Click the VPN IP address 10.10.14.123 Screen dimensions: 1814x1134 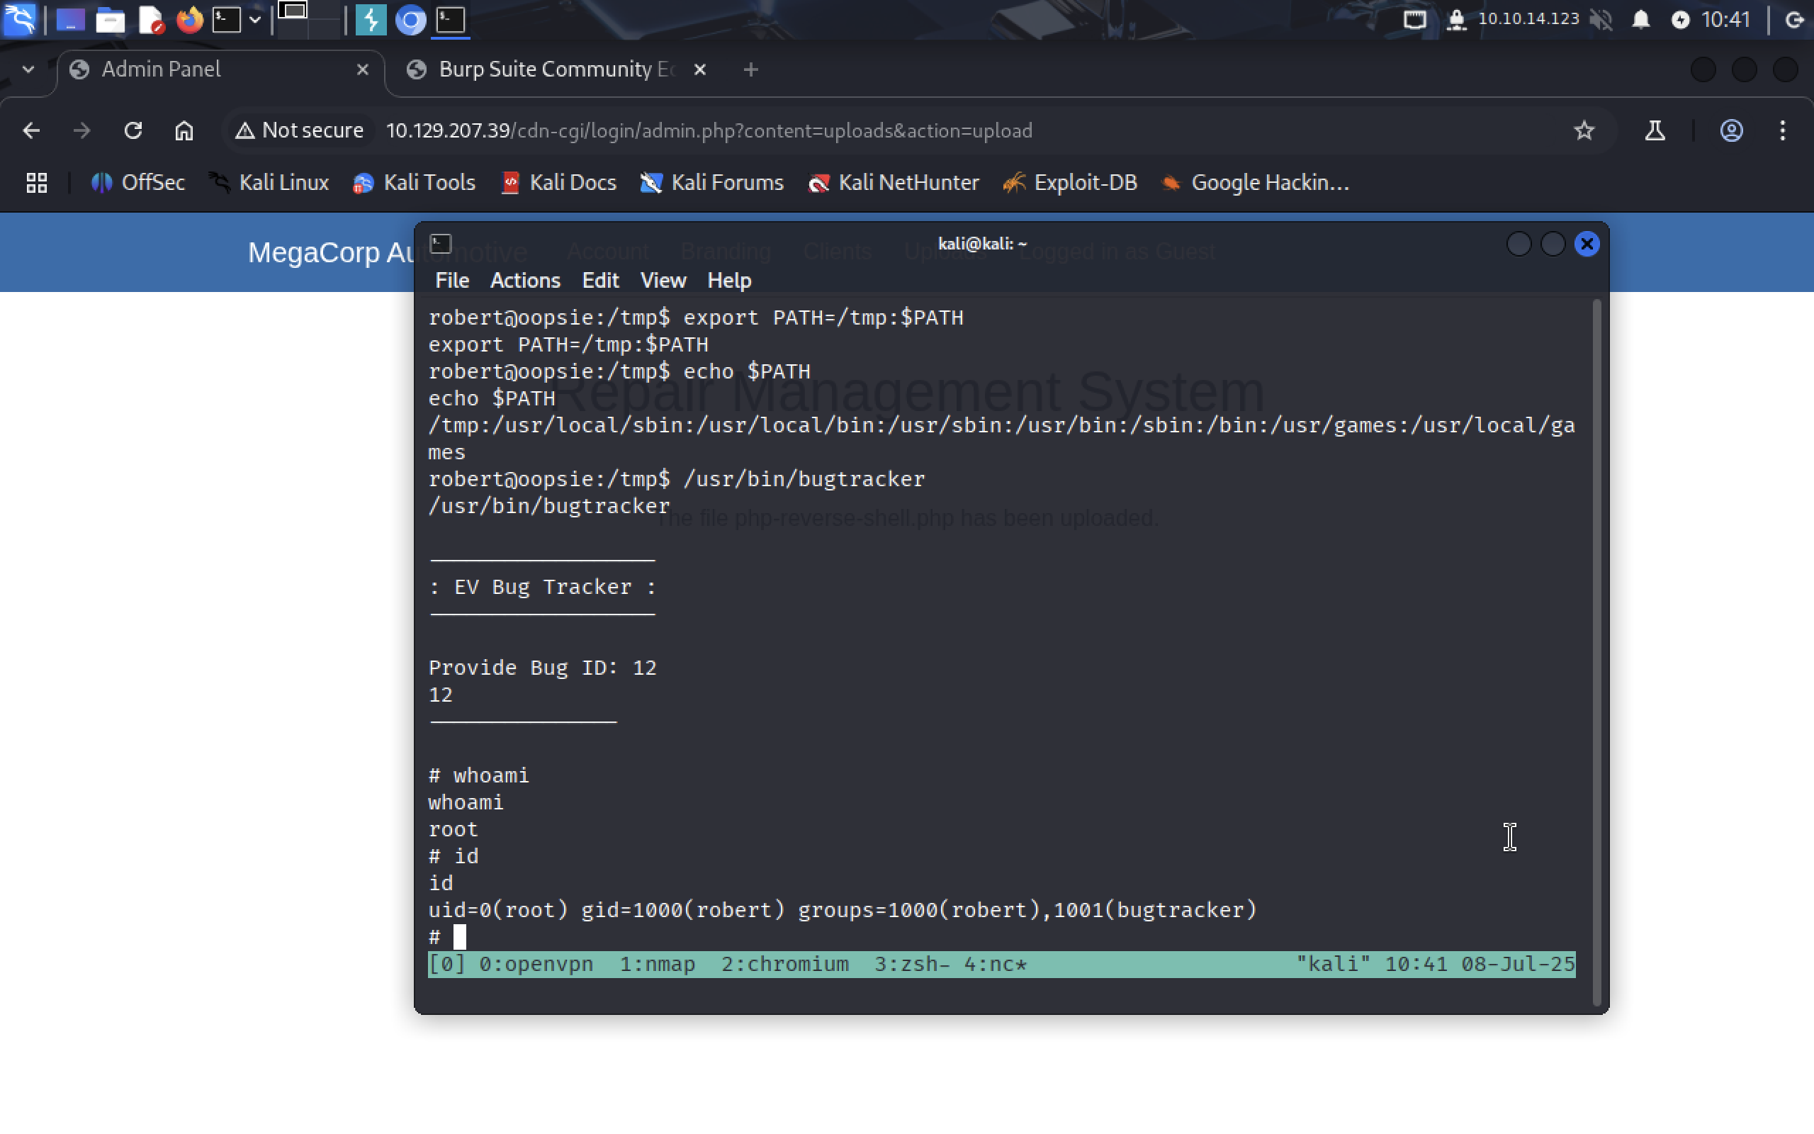pyautogui.click(x=1528, y=18)
